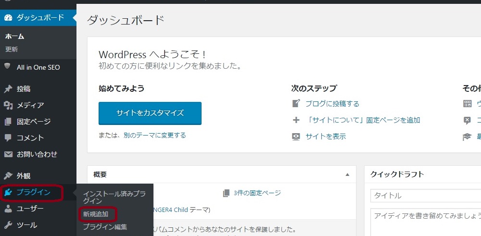This screenshot has width=481, height=236.
Task: Click the paintbrush icon beside 外観
Action: (x=8, y=176)
